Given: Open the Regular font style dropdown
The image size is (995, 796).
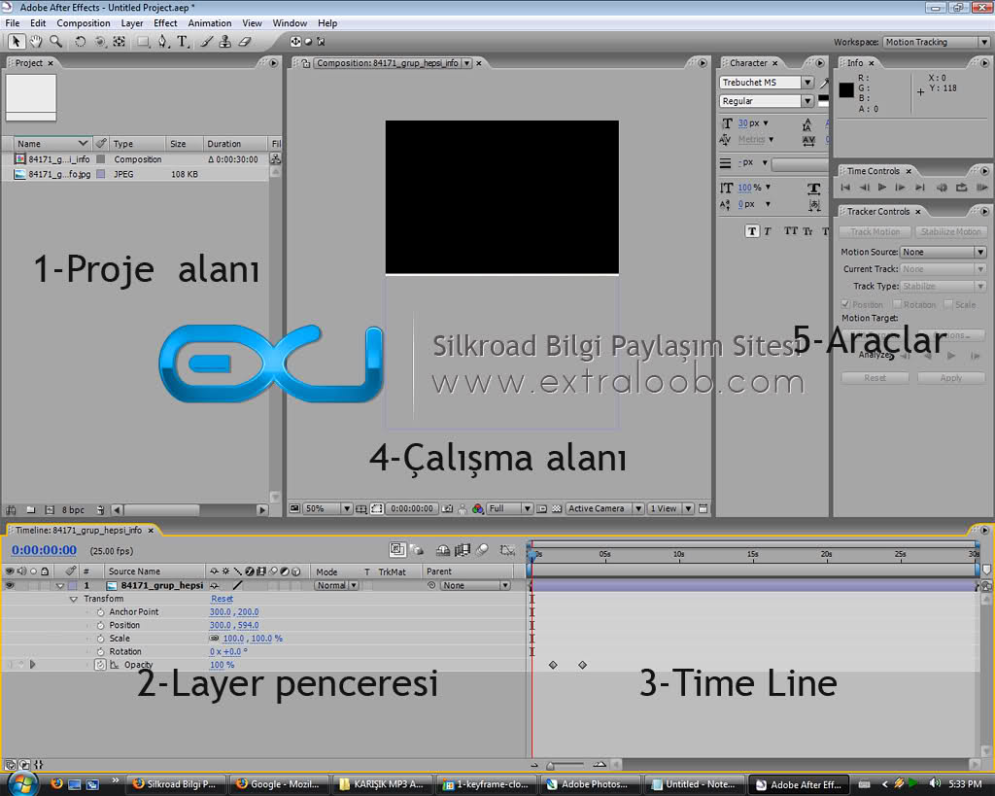Looking at the screenshot, I should point(766,101).
